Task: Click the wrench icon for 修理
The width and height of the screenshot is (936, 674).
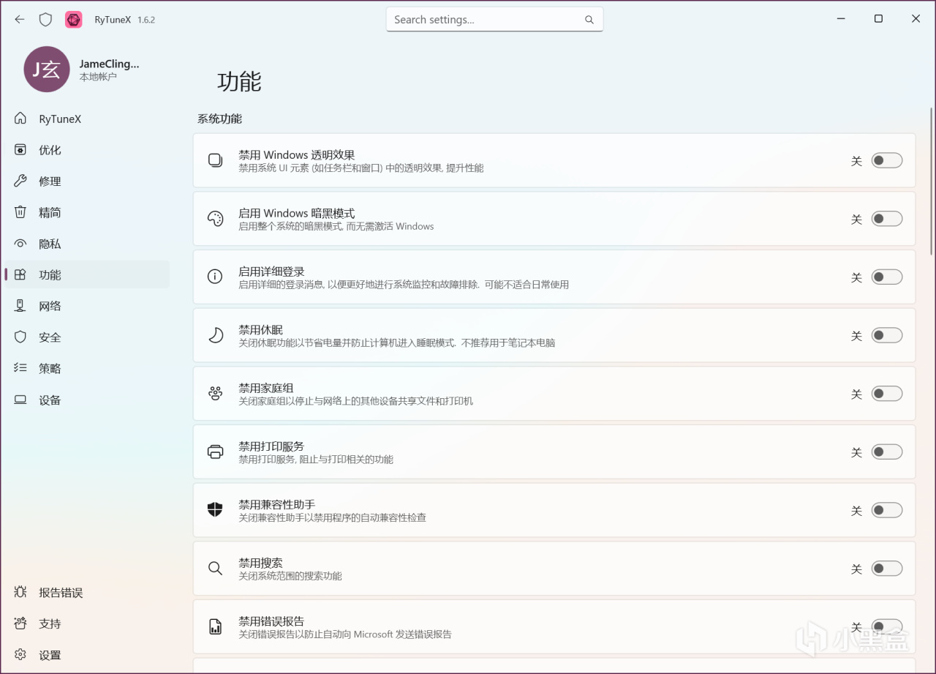Action: click(20, 181)
